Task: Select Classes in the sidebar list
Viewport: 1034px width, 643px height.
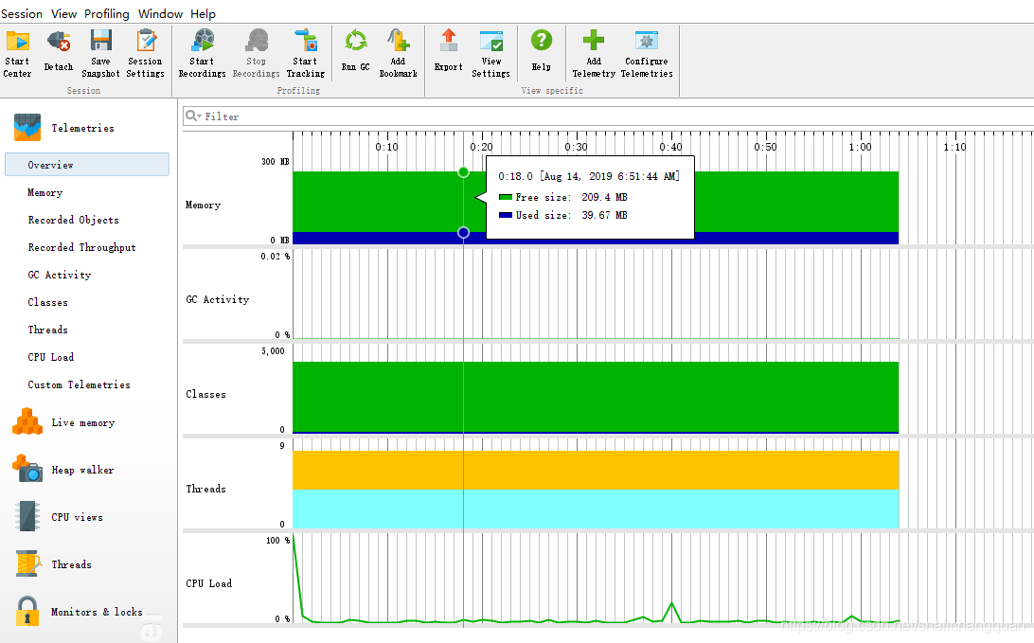Action: point(47,302)
